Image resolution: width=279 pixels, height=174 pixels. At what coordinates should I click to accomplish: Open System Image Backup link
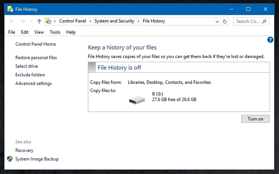[x=37, y=159]
